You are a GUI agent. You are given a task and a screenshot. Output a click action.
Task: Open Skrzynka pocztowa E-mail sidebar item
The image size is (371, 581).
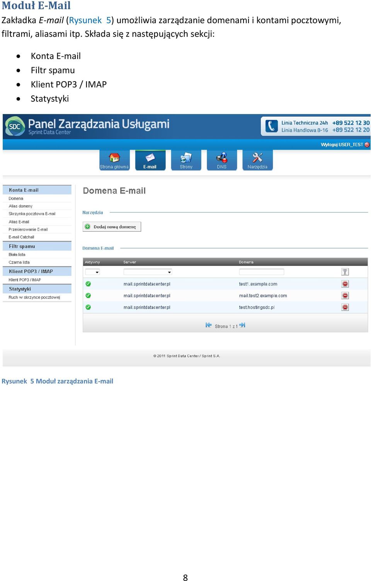[x=32, y=214]
